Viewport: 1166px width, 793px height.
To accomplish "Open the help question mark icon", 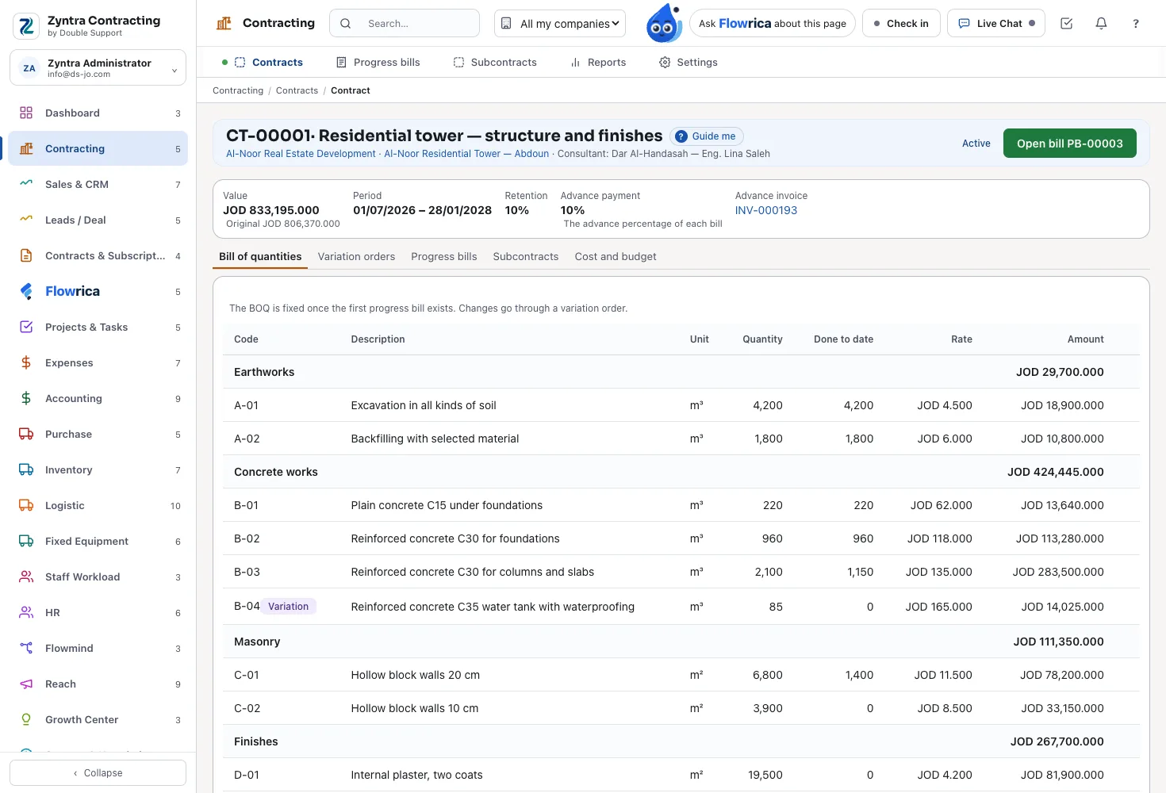I will (x=1136, y=24).
